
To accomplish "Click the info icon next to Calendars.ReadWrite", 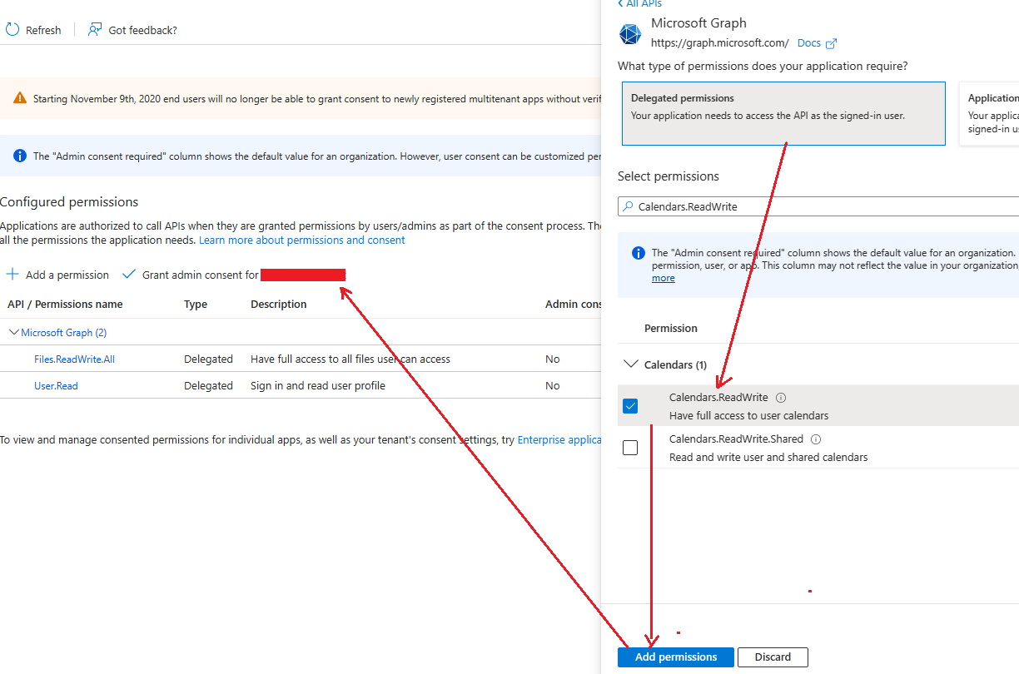I will pyautogui.click(x=781, y=398).
